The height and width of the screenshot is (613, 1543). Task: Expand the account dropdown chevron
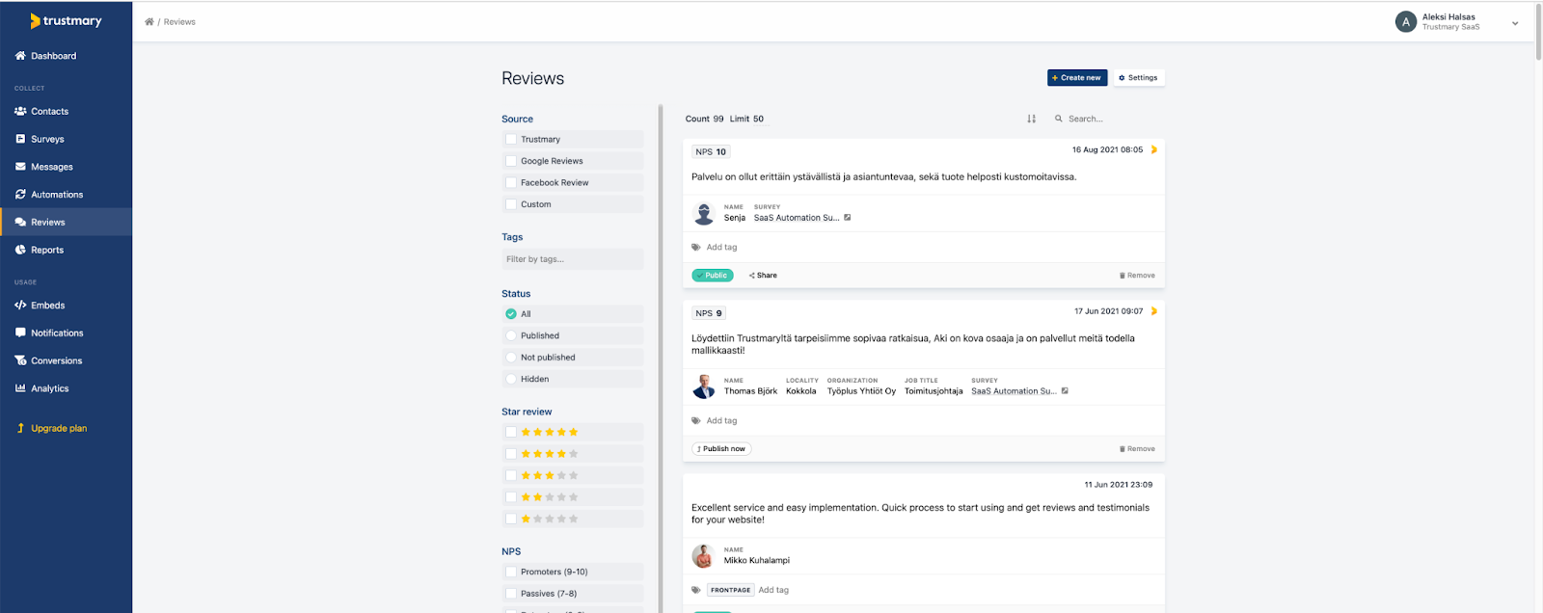pos(1515,23)
